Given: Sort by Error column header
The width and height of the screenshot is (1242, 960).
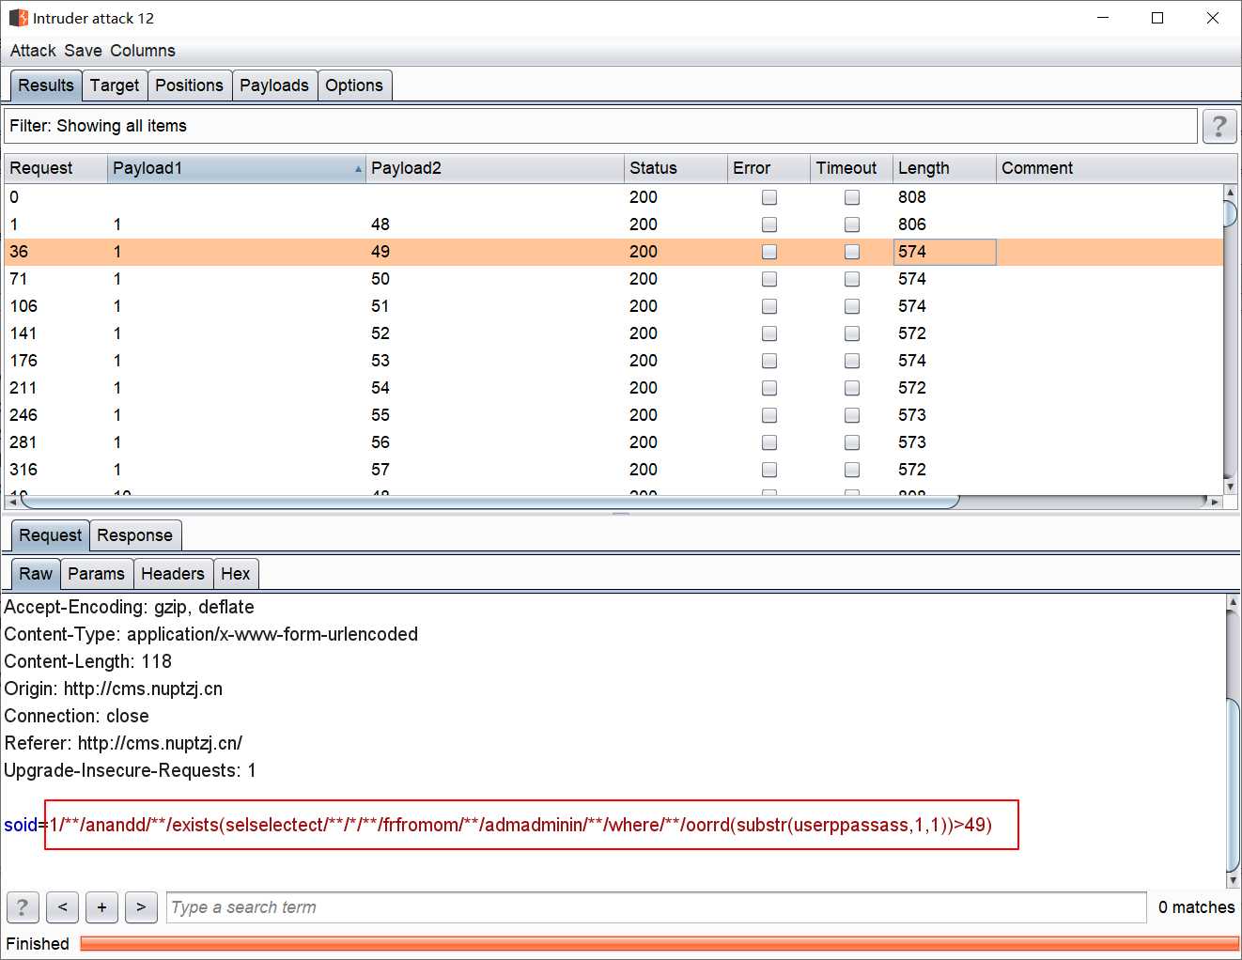Looking at the screenshot, I should coord(768,168).
